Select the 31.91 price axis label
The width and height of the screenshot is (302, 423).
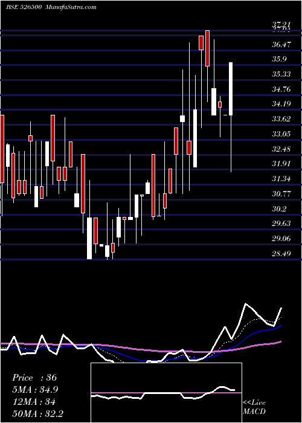[x=281, y=164]
